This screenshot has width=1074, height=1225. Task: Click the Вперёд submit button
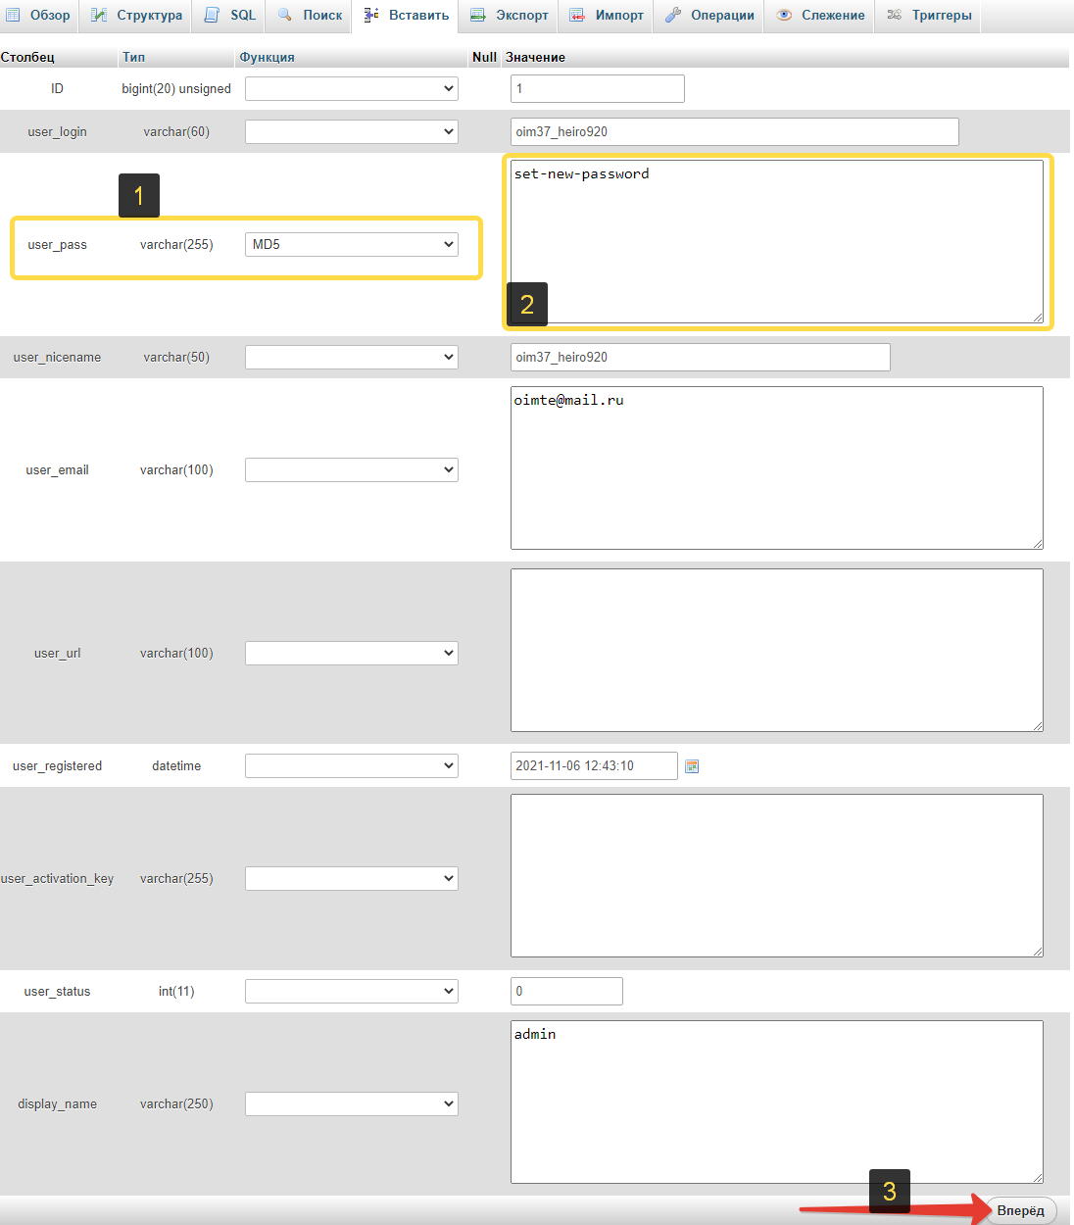click(1020, 1210)
